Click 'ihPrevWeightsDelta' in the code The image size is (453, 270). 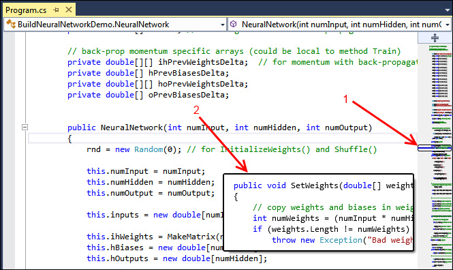(x=200, y=62)
